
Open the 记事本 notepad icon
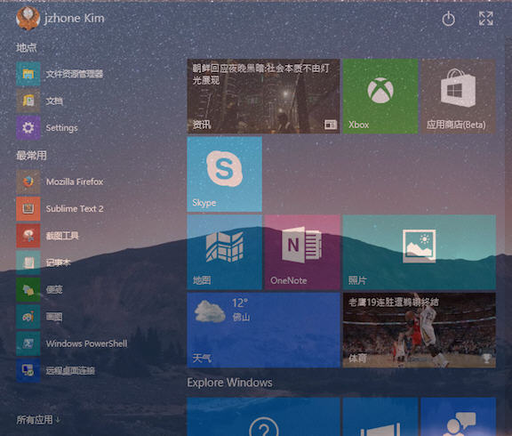[x=28, y=262]
